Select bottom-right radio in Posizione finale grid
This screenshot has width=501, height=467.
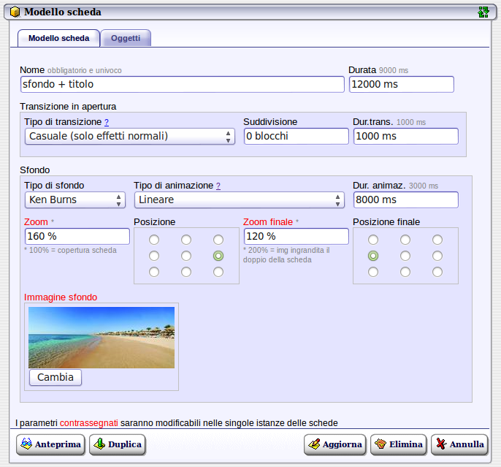437,272
